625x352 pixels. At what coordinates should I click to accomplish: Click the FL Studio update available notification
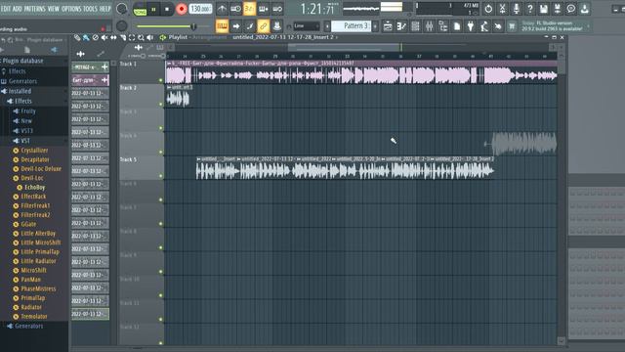[x=554, y=26]
